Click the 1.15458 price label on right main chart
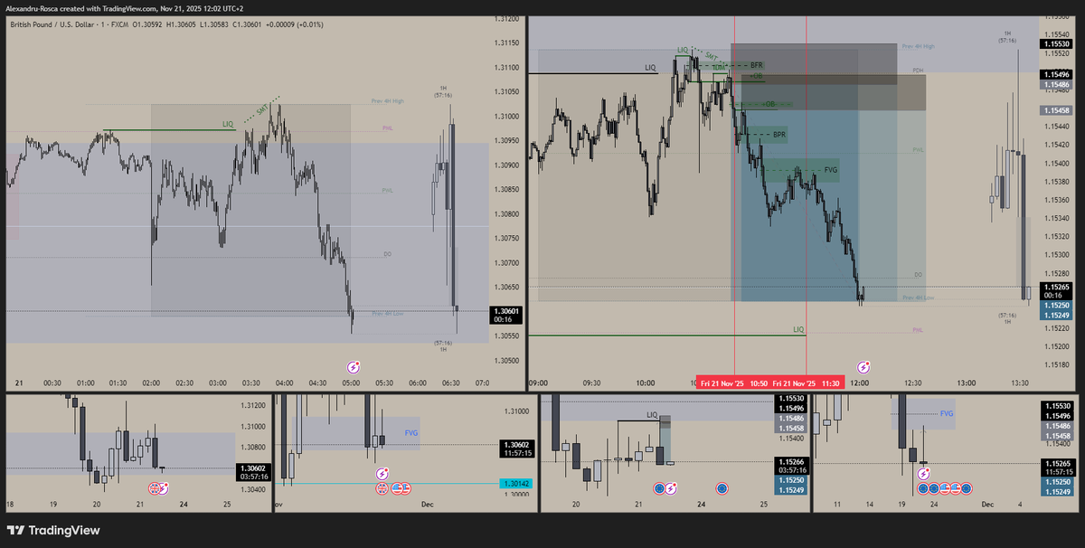Image resolution: width=1085 pixels, height=548 pixels. coord(1055,109)
